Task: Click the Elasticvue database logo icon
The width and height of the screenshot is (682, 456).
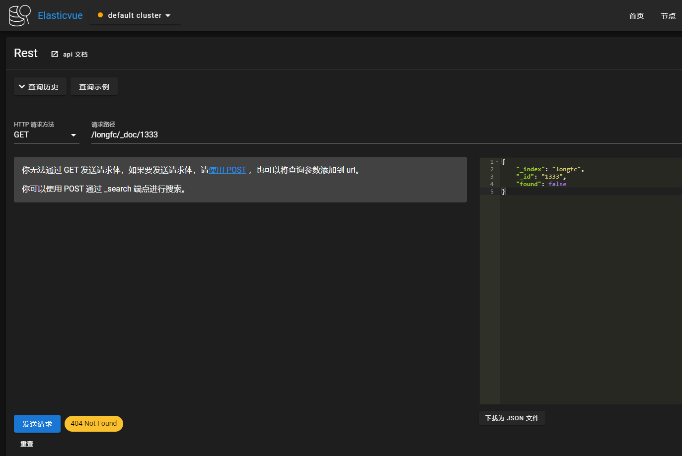Action: (x=20, y=15)
